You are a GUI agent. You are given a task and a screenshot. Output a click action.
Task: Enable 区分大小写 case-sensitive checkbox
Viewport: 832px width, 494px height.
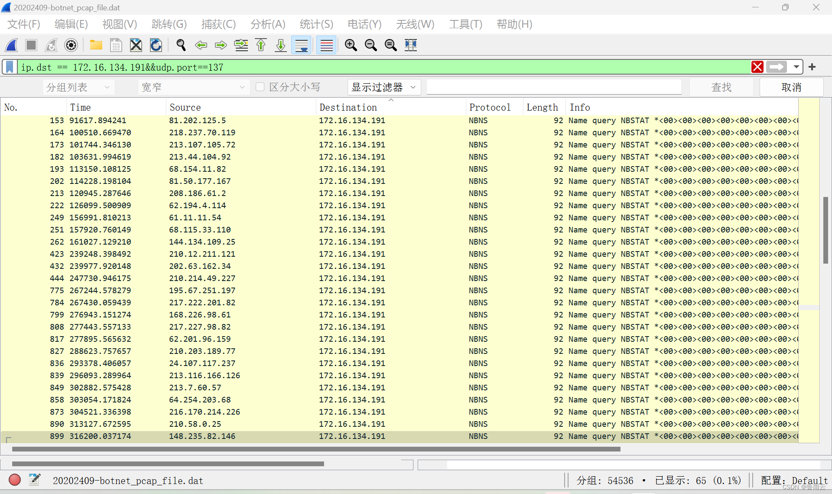click(260, 87)
